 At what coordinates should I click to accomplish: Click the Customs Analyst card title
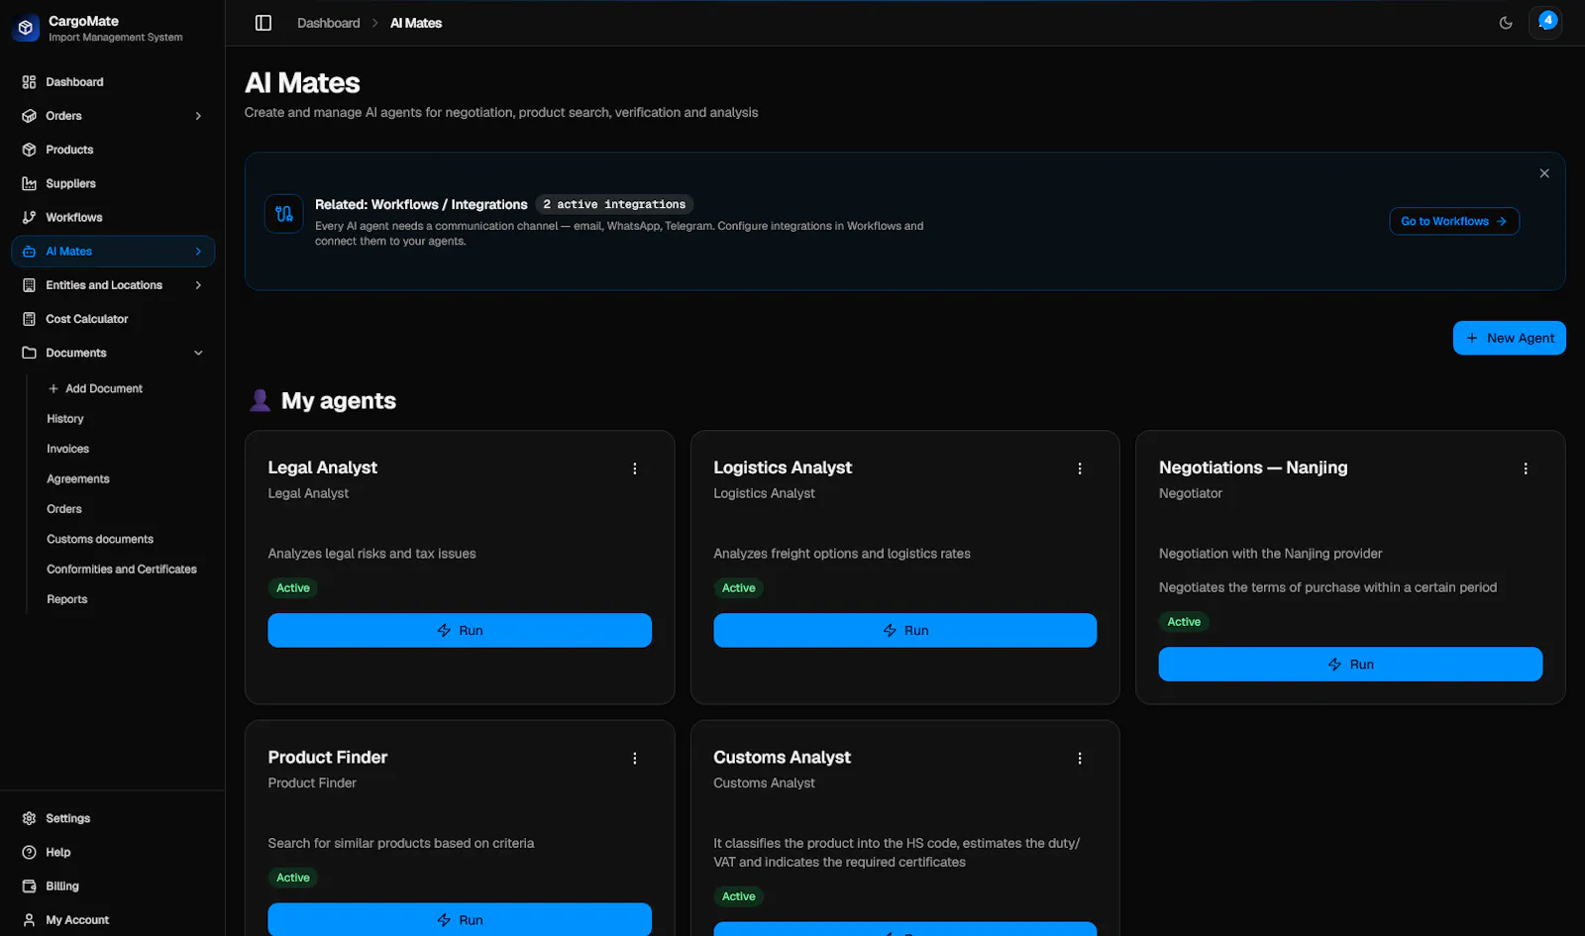[783, 757]
